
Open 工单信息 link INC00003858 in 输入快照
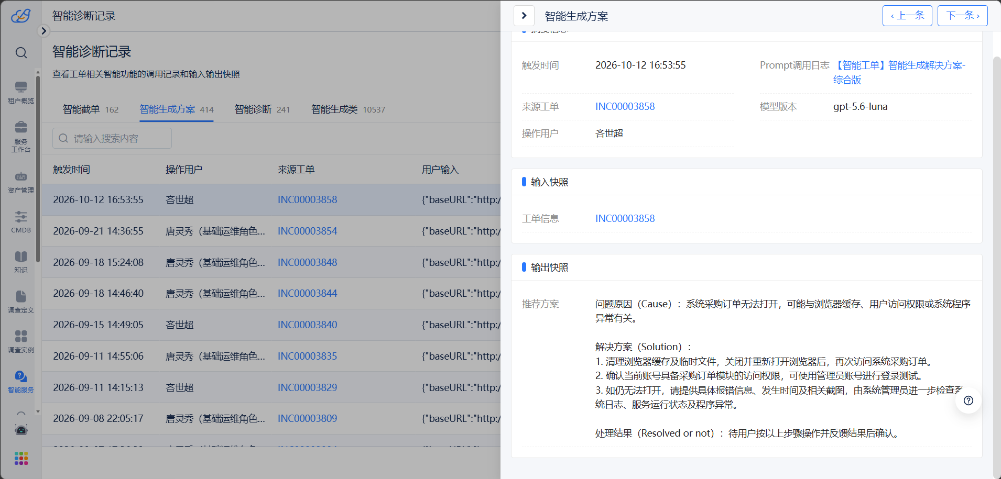pos(625,218)
